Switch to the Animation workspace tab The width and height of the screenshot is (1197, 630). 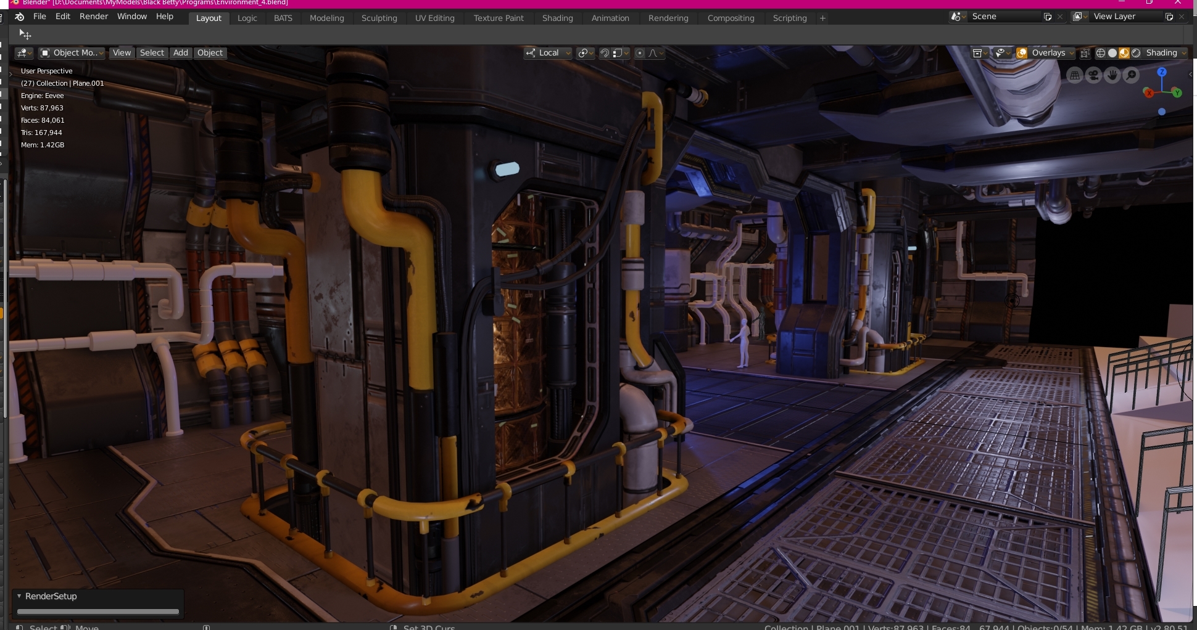[610, 18]
